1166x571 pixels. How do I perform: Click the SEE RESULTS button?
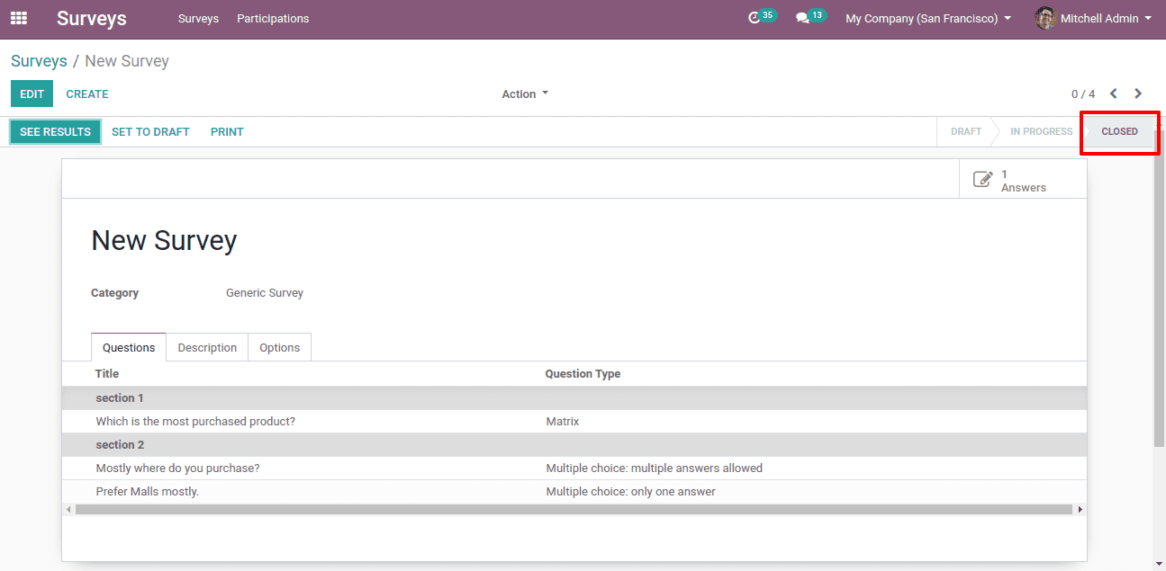pos(55,131)
